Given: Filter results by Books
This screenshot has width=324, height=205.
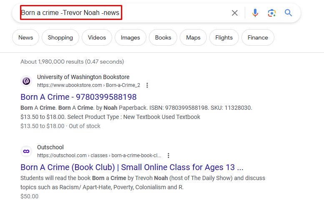Looking at the screenshot, I should [x=163, y=37].
